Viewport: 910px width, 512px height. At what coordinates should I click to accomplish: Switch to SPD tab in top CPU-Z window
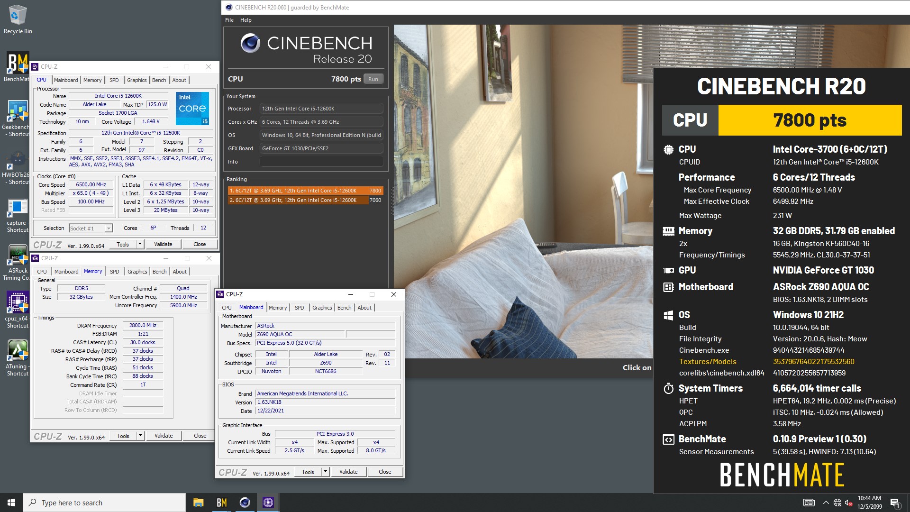click(114, 80)
